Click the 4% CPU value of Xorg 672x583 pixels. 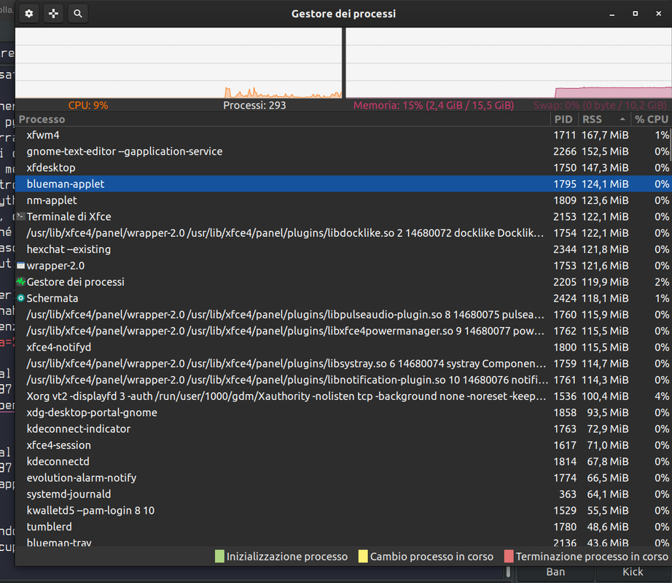tap(662, 396)
